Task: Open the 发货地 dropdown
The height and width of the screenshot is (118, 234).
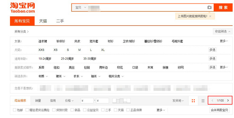Action: point(178,101)
